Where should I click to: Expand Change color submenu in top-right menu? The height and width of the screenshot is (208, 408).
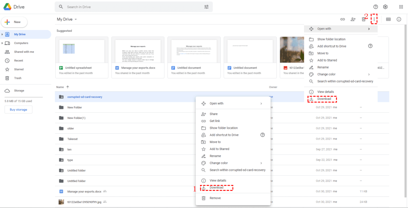point(369,74)
